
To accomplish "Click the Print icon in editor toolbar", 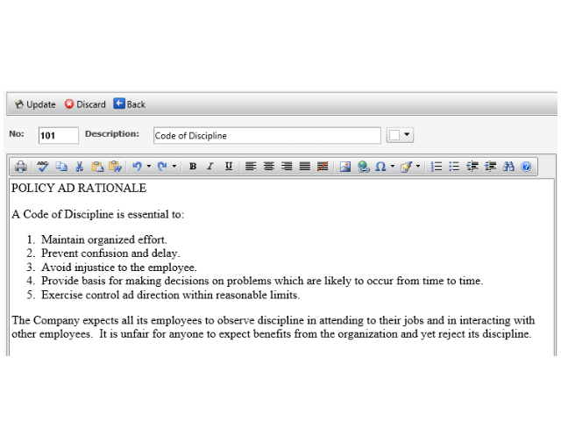I will [x=21, y=167].
